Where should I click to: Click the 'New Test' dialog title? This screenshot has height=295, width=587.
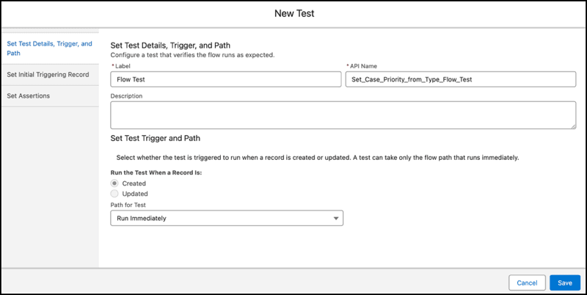(x=294, y=13)
